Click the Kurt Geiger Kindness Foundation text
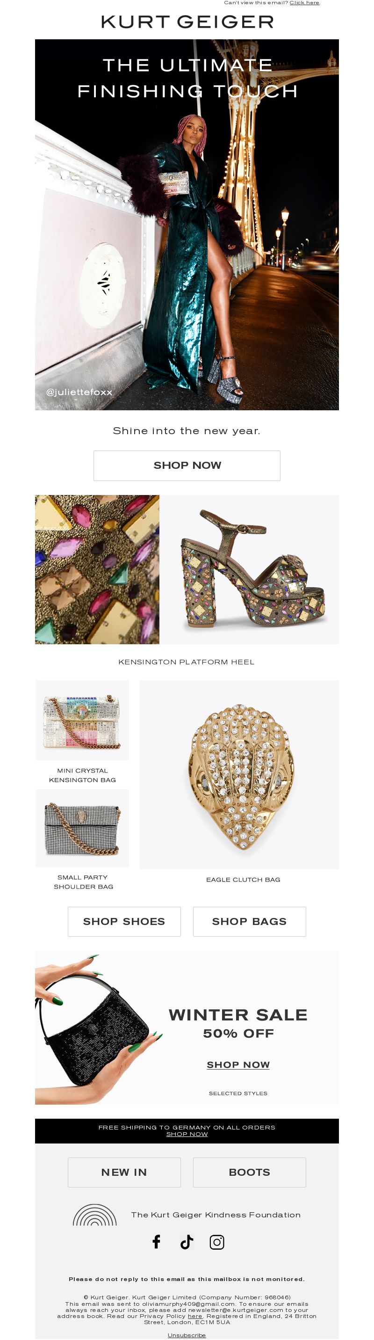The height and width of the screenshot is (1340, 374). pyautogui.click(x=216, y=1215)
